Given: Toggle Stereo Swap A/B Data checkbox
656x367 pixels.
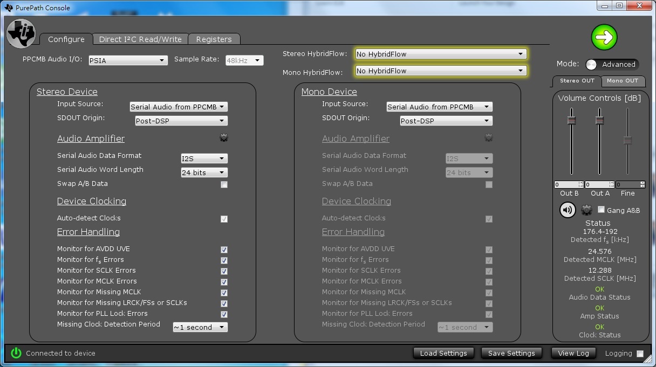Looking at the screenshot, I should (x=224, y=184).
